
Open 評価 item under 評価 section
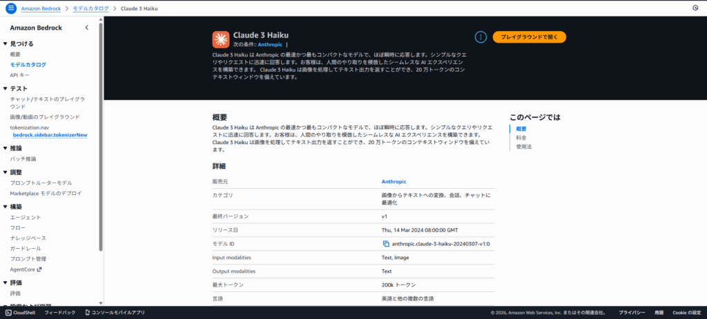pyautogui.click(x=15, y=294)
